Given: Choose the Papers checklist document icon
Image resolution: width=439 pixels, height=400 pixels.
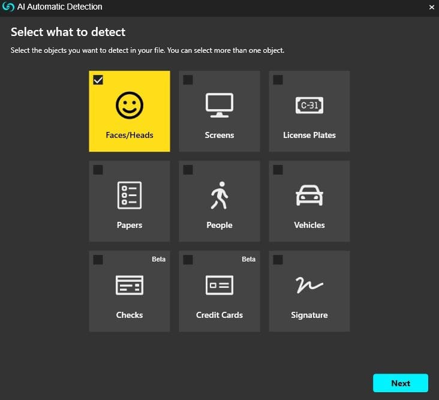Looking at the screenshot, I should tap(129, 196).
